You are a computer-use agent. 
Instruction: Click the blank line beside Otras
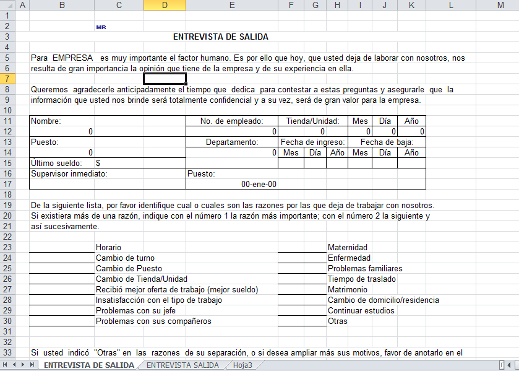(302, 321)
